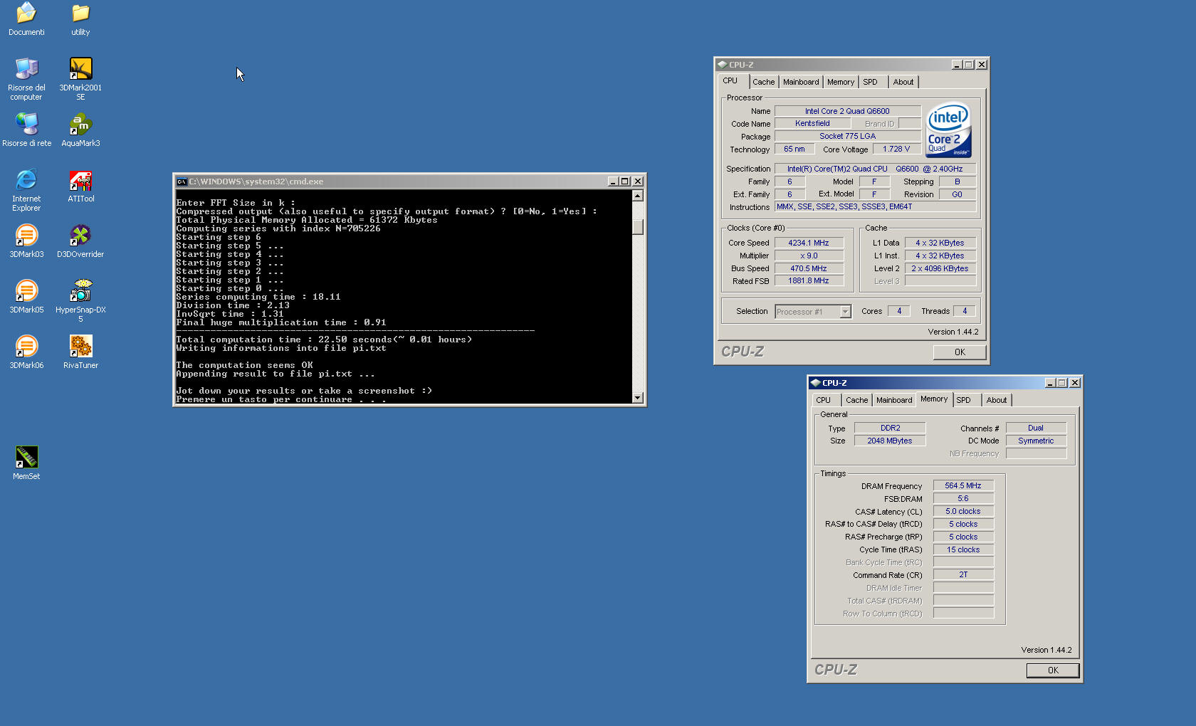
Task: Click the Instructions MMX, SSE field
Action: coord(876,206)
